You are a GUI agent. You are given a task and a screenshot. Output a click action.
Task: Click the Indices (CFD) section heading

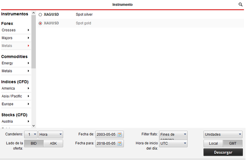coord(15,82)
